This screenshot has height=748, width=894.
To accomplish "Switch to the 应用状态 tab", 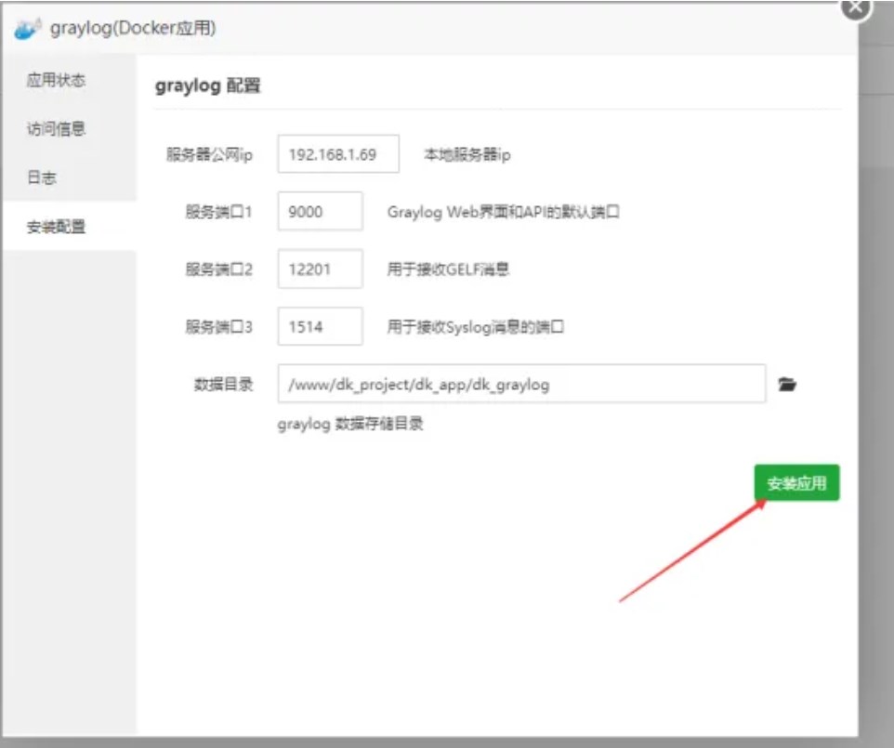I will tap(56, 81).
